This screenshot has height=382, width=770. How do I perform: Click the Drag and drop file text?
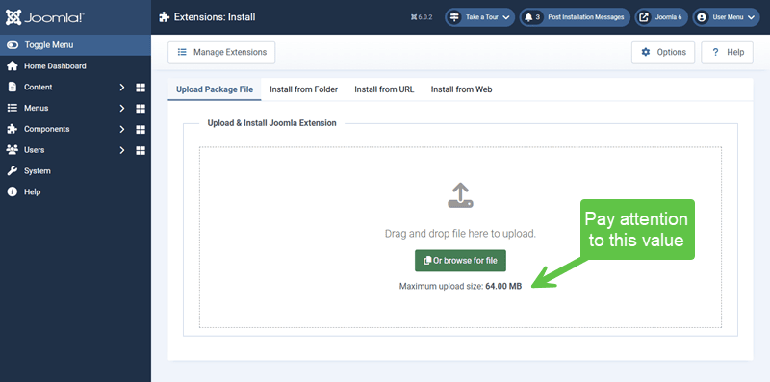[x=460, y=234]
